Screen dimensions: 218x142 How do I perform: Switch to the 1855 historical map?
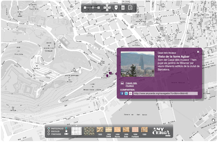click(x=100, y=130)
